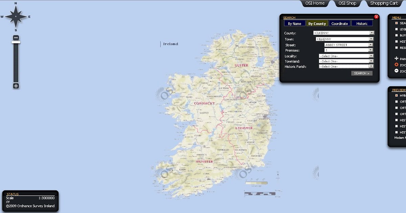
Task: Open the OSI Home tab
Action: pyautogui.click(x=315, y=3)
